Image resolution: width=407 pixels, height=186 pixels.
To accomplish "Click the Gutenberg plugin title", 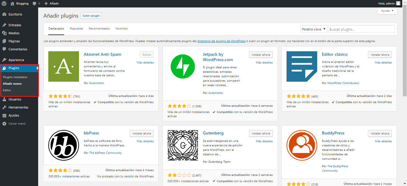I will [213, 133].
